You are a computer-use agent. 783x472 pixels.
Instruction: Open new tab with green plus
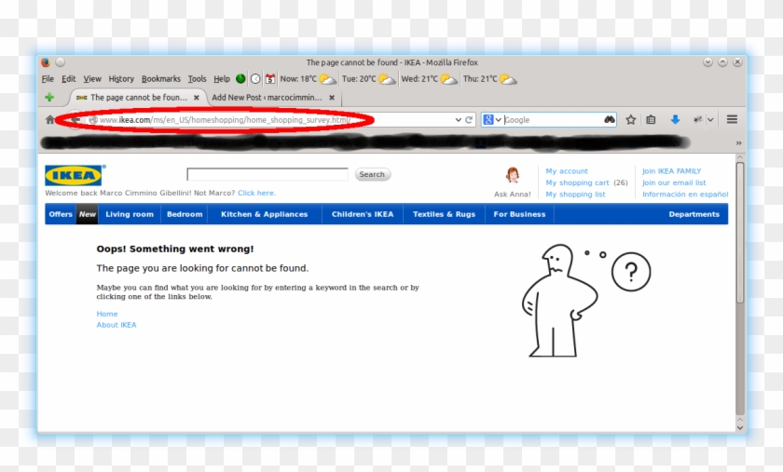coord(49,98)
